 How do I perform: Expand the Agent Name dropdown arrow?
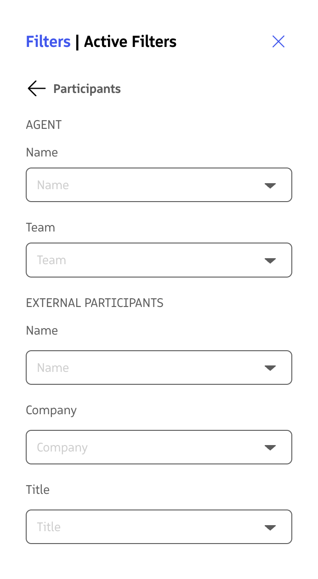[270, 185]
